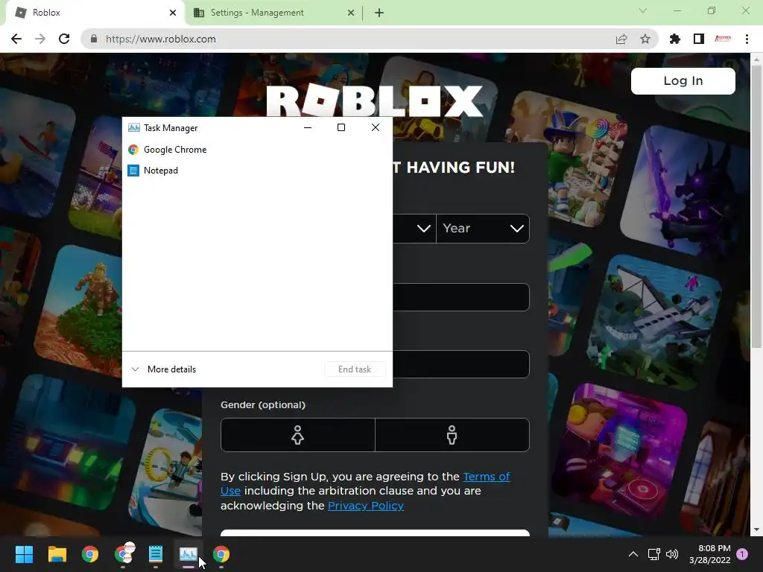Close the Roblox tab
763x572 pixels.
pos(173,13)
